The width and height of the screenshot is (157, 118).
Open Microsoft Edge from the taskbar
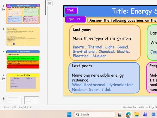pos(128,115)
